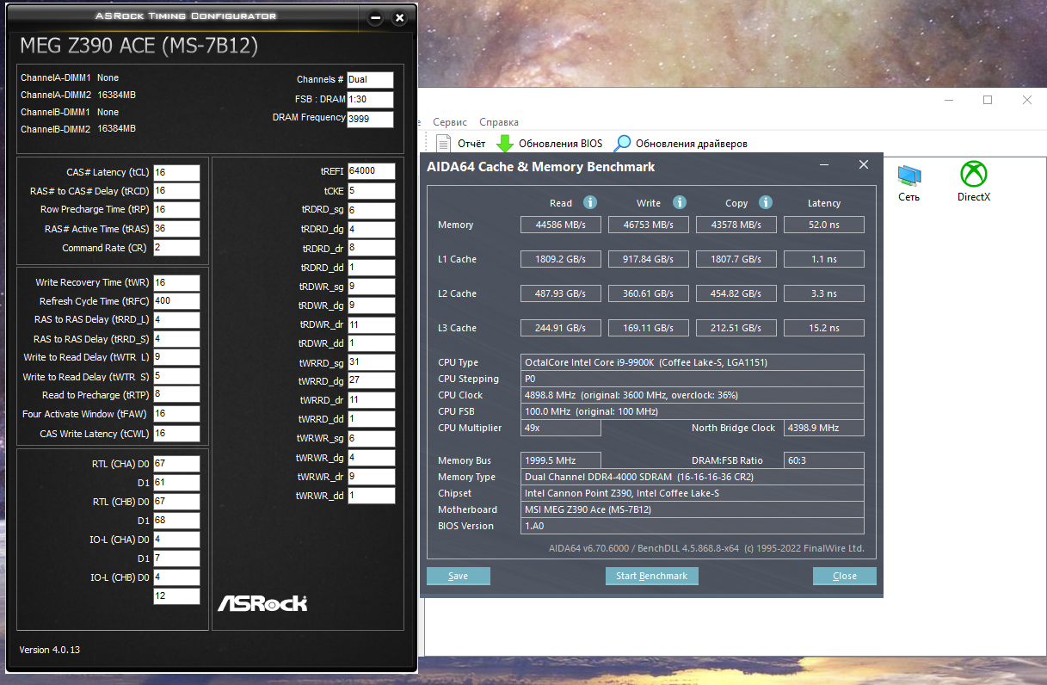Click the DRAM Frequency field showing 3999
1047x685 pixels.
point(370,119)
